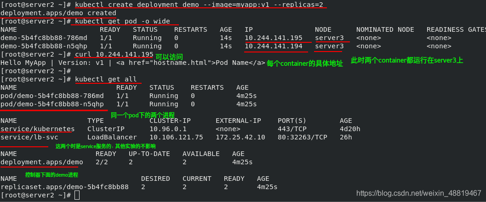
Task: Click the 'TYPE' column header
Action: pos(96,121)
